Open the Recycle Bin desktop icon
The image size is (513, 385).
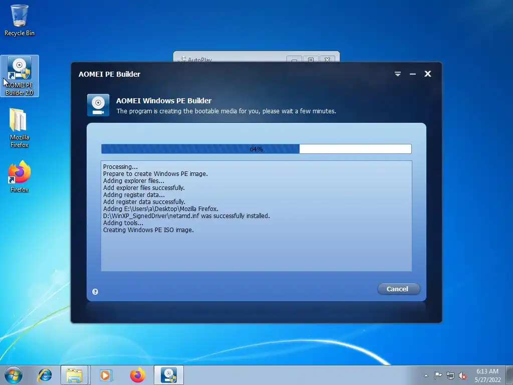pos(20,20)
